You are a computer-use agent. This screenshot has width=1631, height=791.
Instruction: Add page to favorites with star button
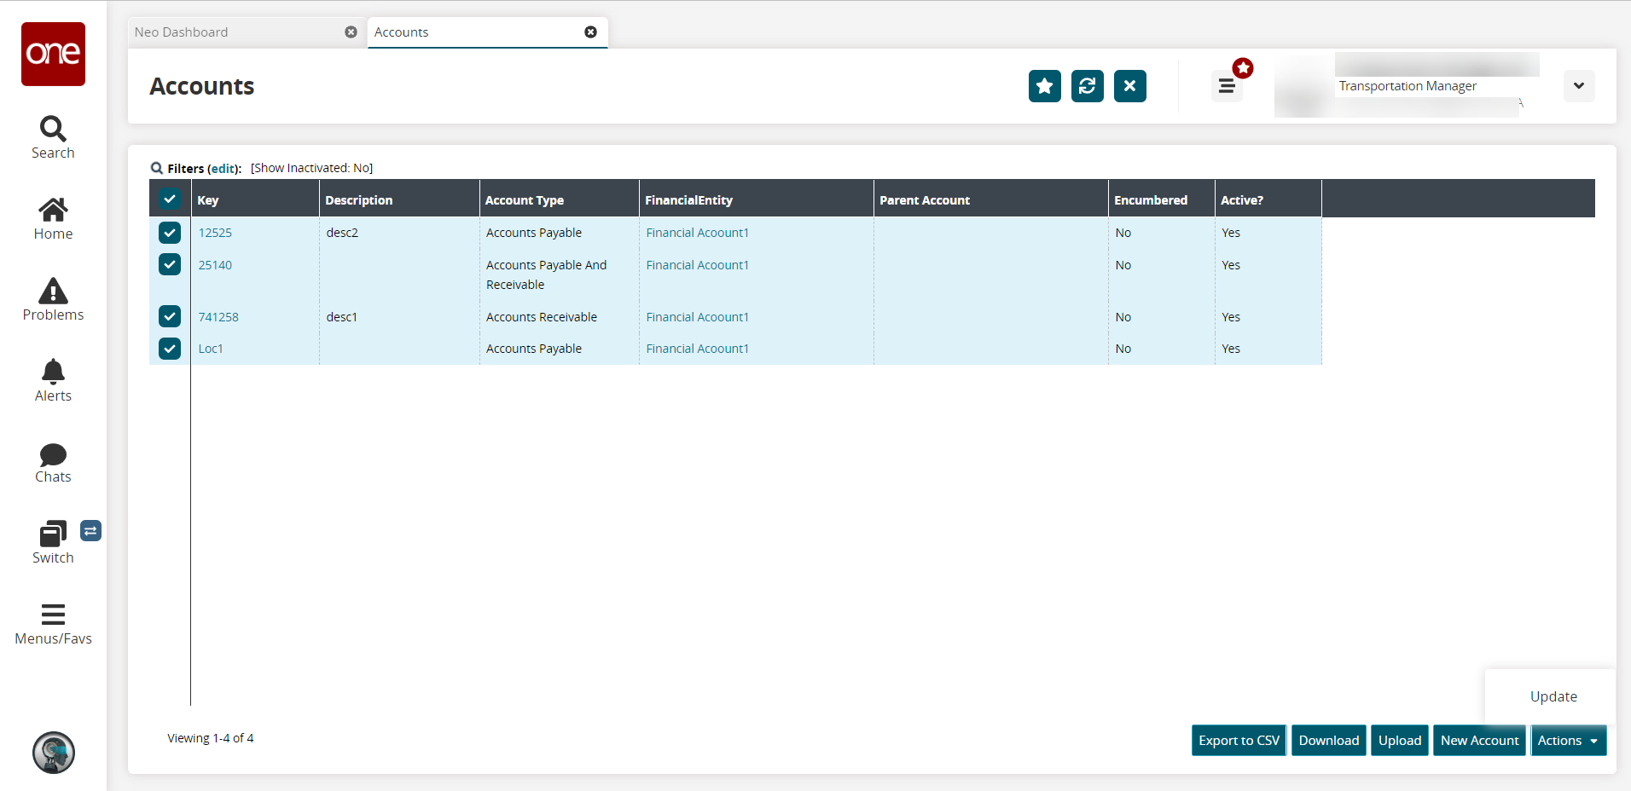[x=1044, y=86]
